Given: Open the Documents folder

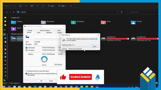Looking at the screenshot, I should 48,22.
